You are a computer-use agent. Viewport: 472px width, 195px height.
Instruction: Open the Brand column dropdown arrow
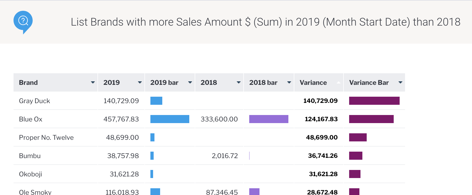(93, 82)
